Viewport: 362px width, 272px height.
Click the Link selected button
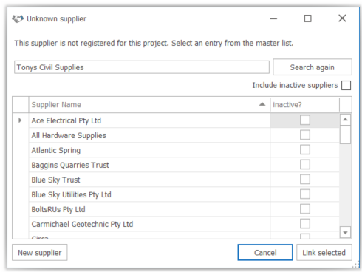click(324, 252)
